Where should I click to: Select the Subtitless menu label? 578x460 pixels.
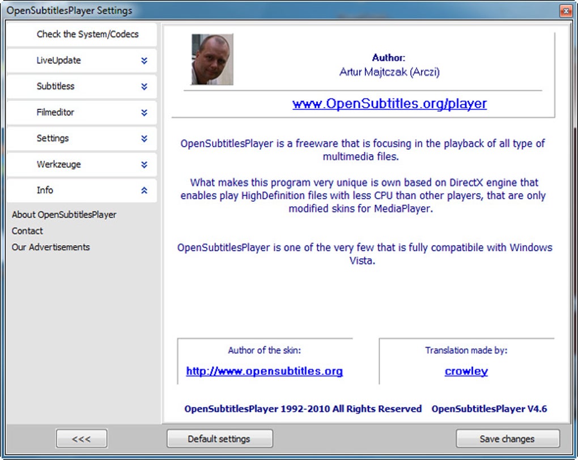[56, 86]
